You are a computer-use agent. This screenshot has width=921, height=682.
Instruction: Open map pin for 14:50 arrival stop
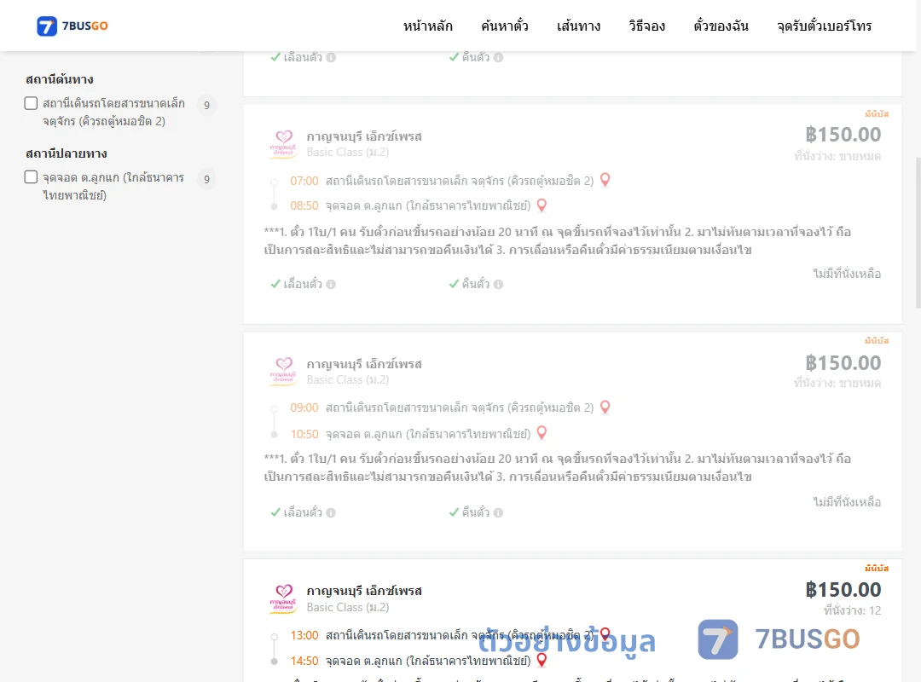[x=542, y=660]
